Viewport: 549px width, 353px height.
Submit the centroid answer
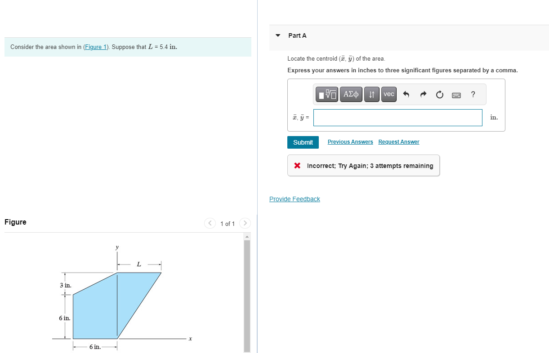[303, 142]
